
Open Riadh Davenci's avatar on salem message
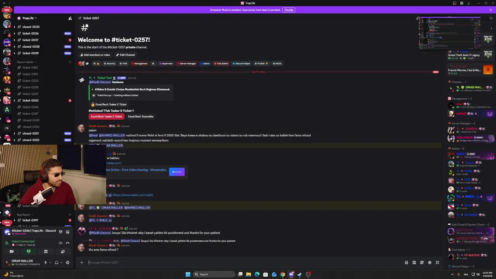[x=82, y=128]
